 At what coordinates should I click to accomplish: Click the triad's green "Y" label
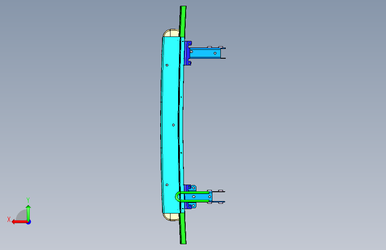point(28,200)
